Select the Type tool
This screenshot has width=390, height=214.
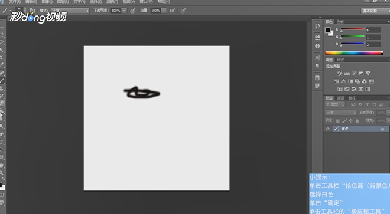[x=2, y=142]
